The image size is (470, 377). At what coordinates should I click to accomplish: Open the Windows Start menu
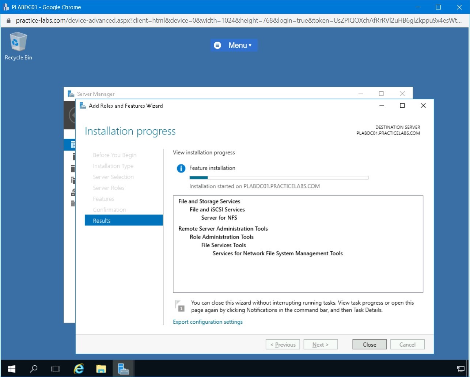pos(12,369)
